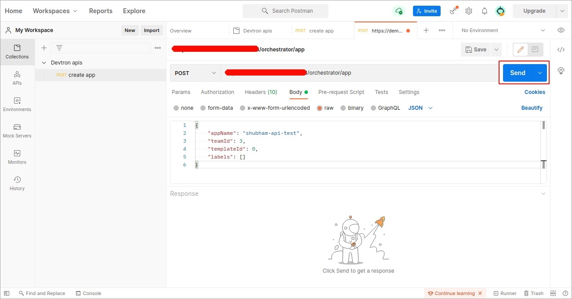Open the Mock Servers sidebar section
The width and height of the screenshot is (572, 299).
pos(17,131)
